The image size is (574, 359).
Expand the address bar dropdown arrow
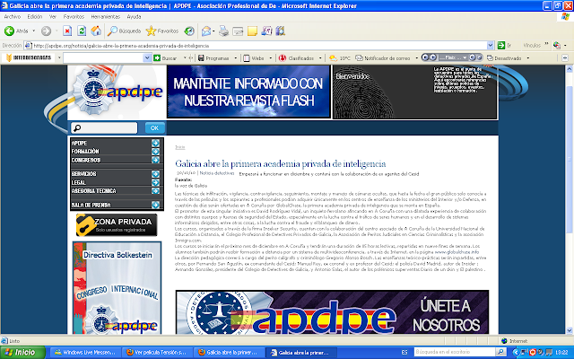click(x=491, y=46)
